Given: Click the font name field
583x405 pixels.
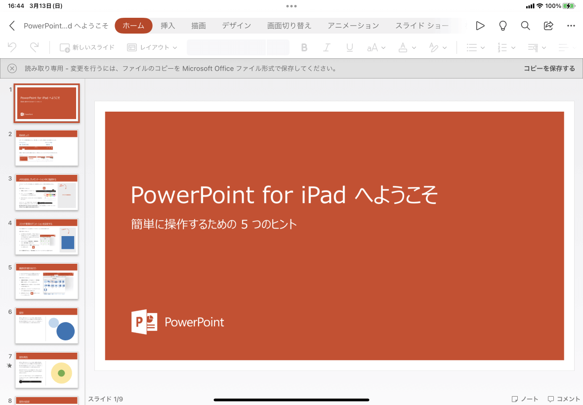Looking at the screenshot, I should [x=226, y=47].
